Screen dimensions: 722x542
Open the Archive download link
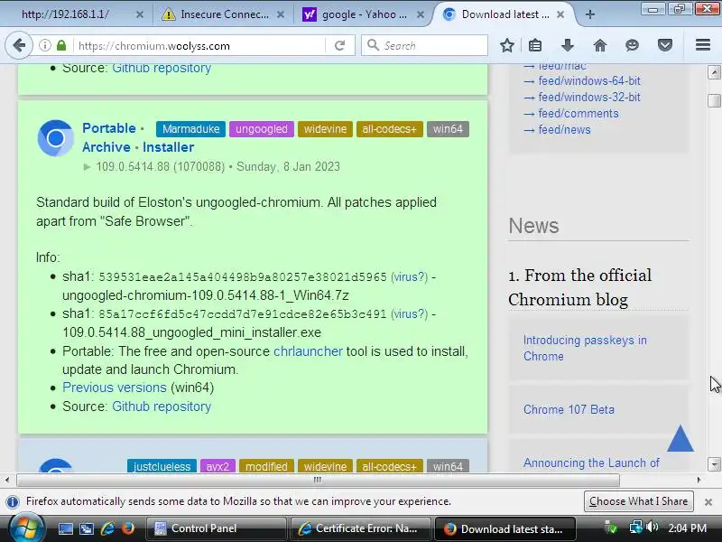pyautogui.click(x=106, y=147)
